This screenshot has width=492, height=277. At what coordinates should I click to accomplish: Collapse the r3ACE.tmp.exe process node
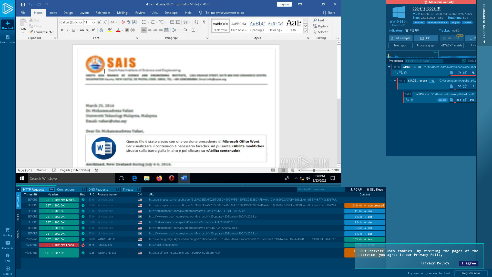pyautogui.click(x=395, y=80)
